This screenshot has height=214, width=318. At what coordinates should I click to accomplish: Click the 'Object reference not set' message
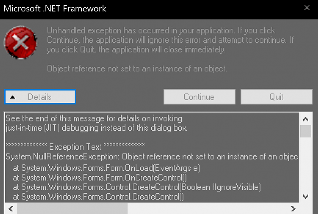click(137, 69)
